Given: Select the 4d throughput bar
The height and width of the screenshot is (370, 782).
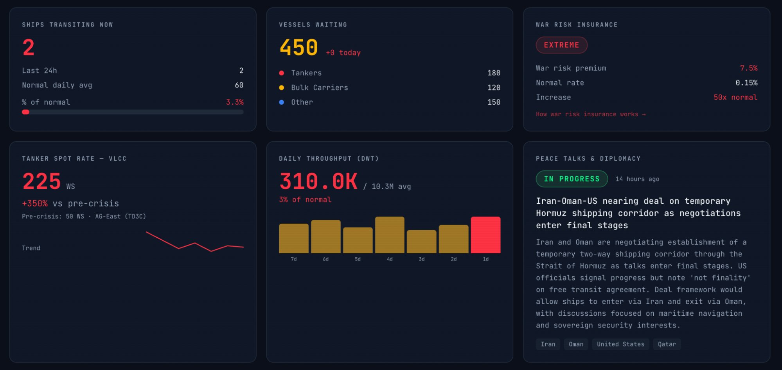Looking at the screenshot, I should [x=390, y=235].
